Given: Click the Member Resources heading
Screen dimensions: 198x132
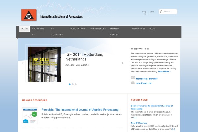Looking at the screenshot, I should click(35, 100).
